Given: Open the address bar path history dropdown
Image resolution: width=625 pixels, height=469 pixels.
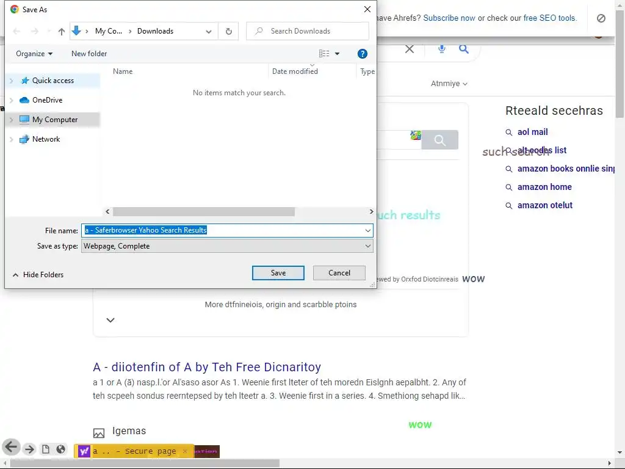Looking at the screenshot, I should click(209, 32).
